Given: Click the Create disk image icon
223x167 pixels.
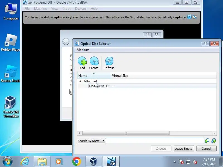Looking at the screenshot, I should [94, 63].
